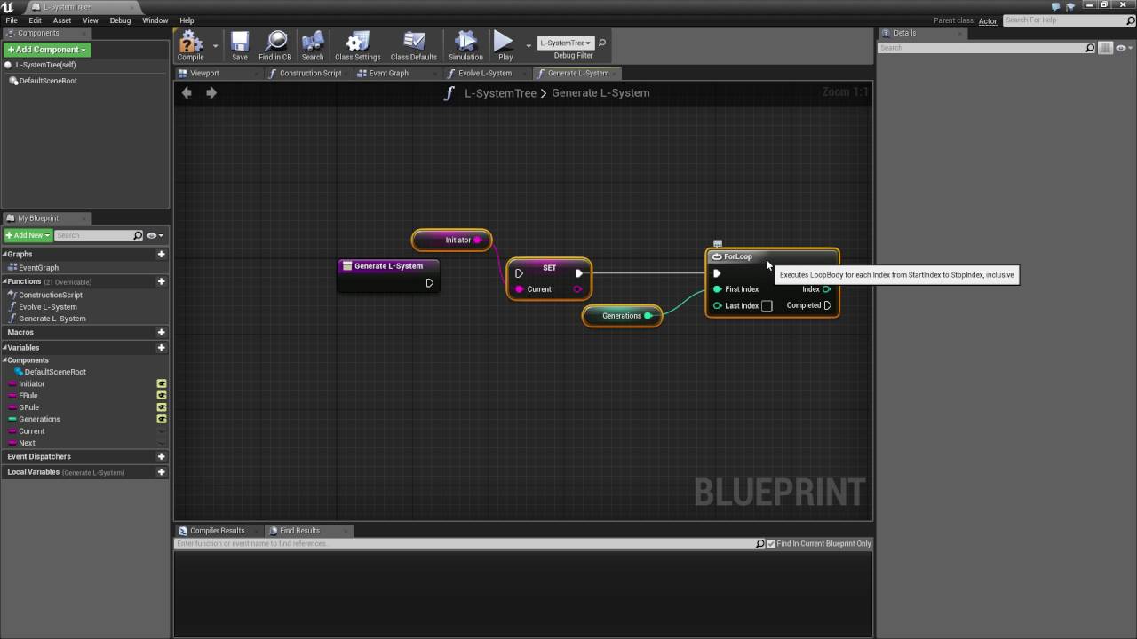
Task: Tick the Last Index checkbox on ForLoop
Action: click(x=767, y=306)
